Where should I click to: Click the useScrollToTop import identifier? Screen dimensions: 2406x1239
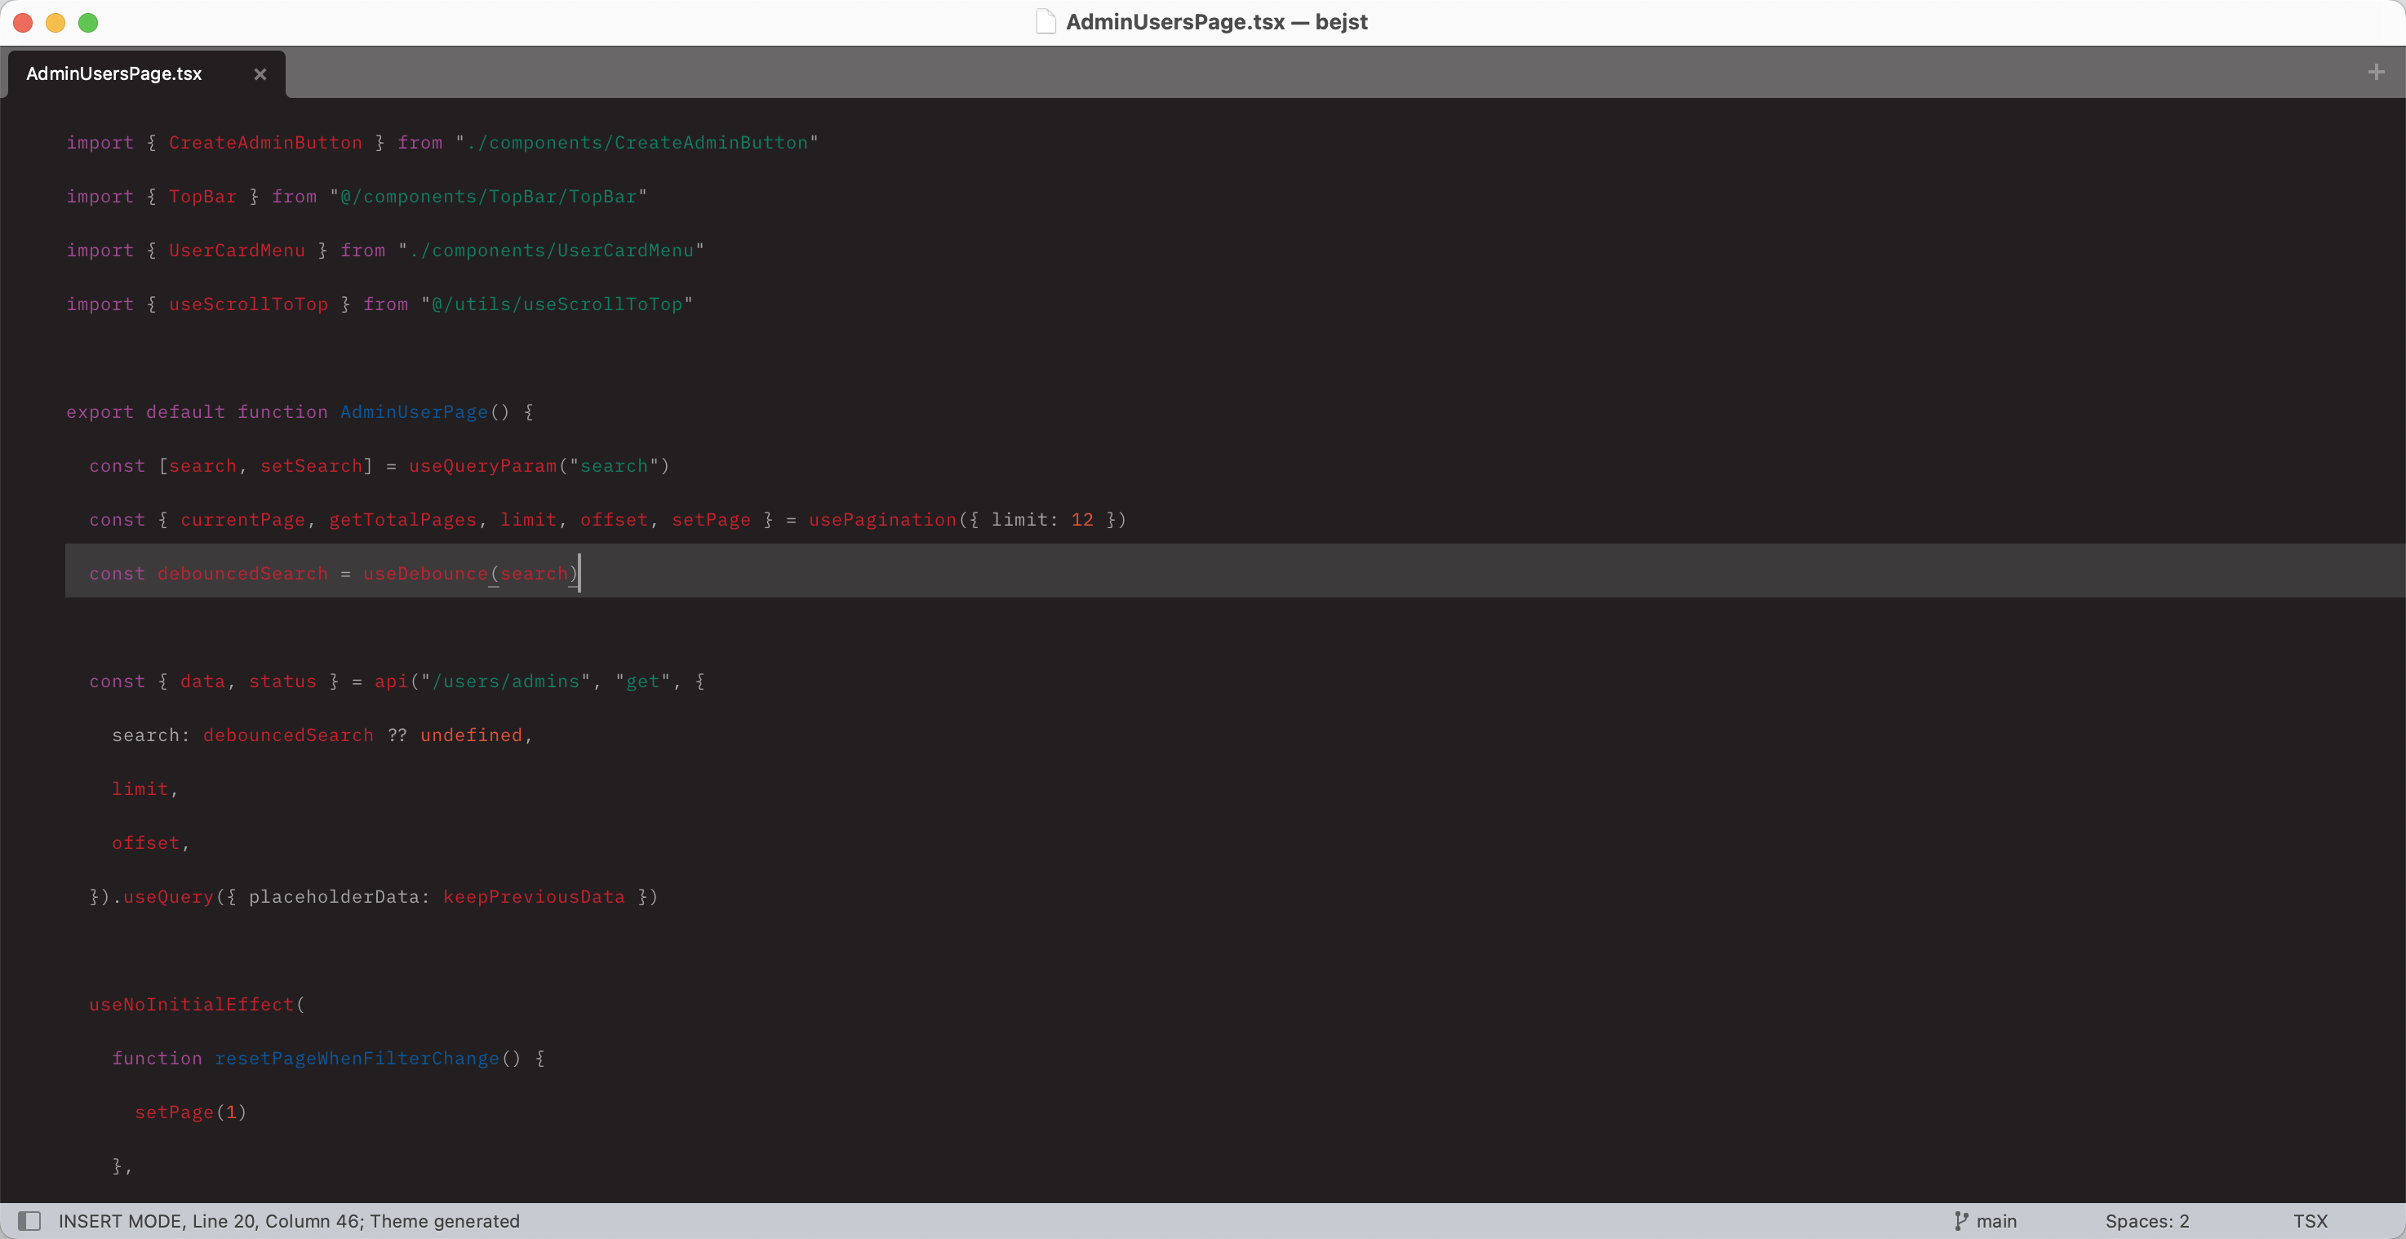(248, 304)
